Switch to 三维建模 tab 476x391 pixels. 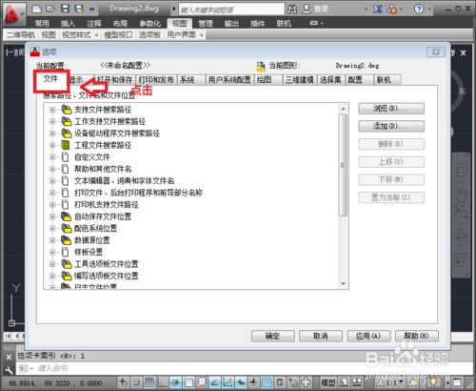(300, 80)
